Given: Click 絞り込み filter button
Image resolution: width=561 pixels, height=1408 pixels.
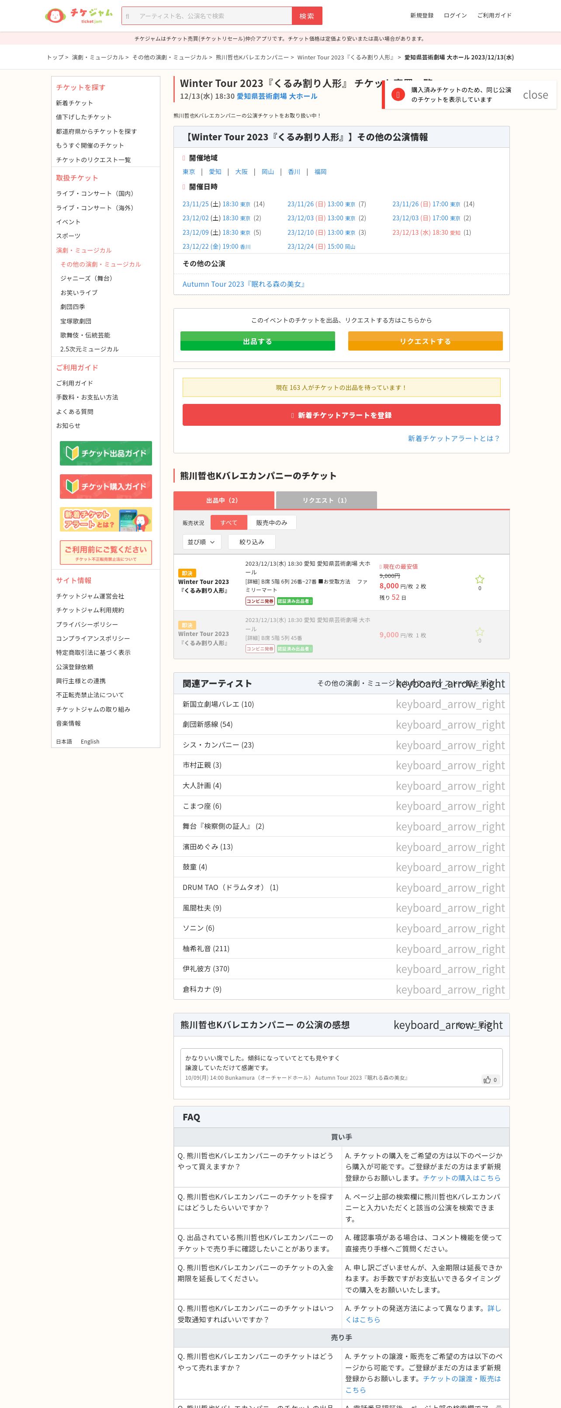Looking at the screenshot, I should pos(252,542).
